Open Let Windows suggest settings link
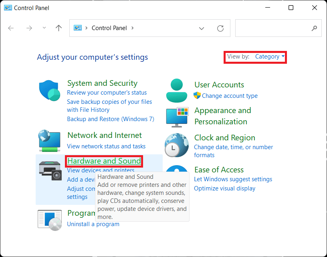This screenshot has width=327, height=257. pos(233,179)
